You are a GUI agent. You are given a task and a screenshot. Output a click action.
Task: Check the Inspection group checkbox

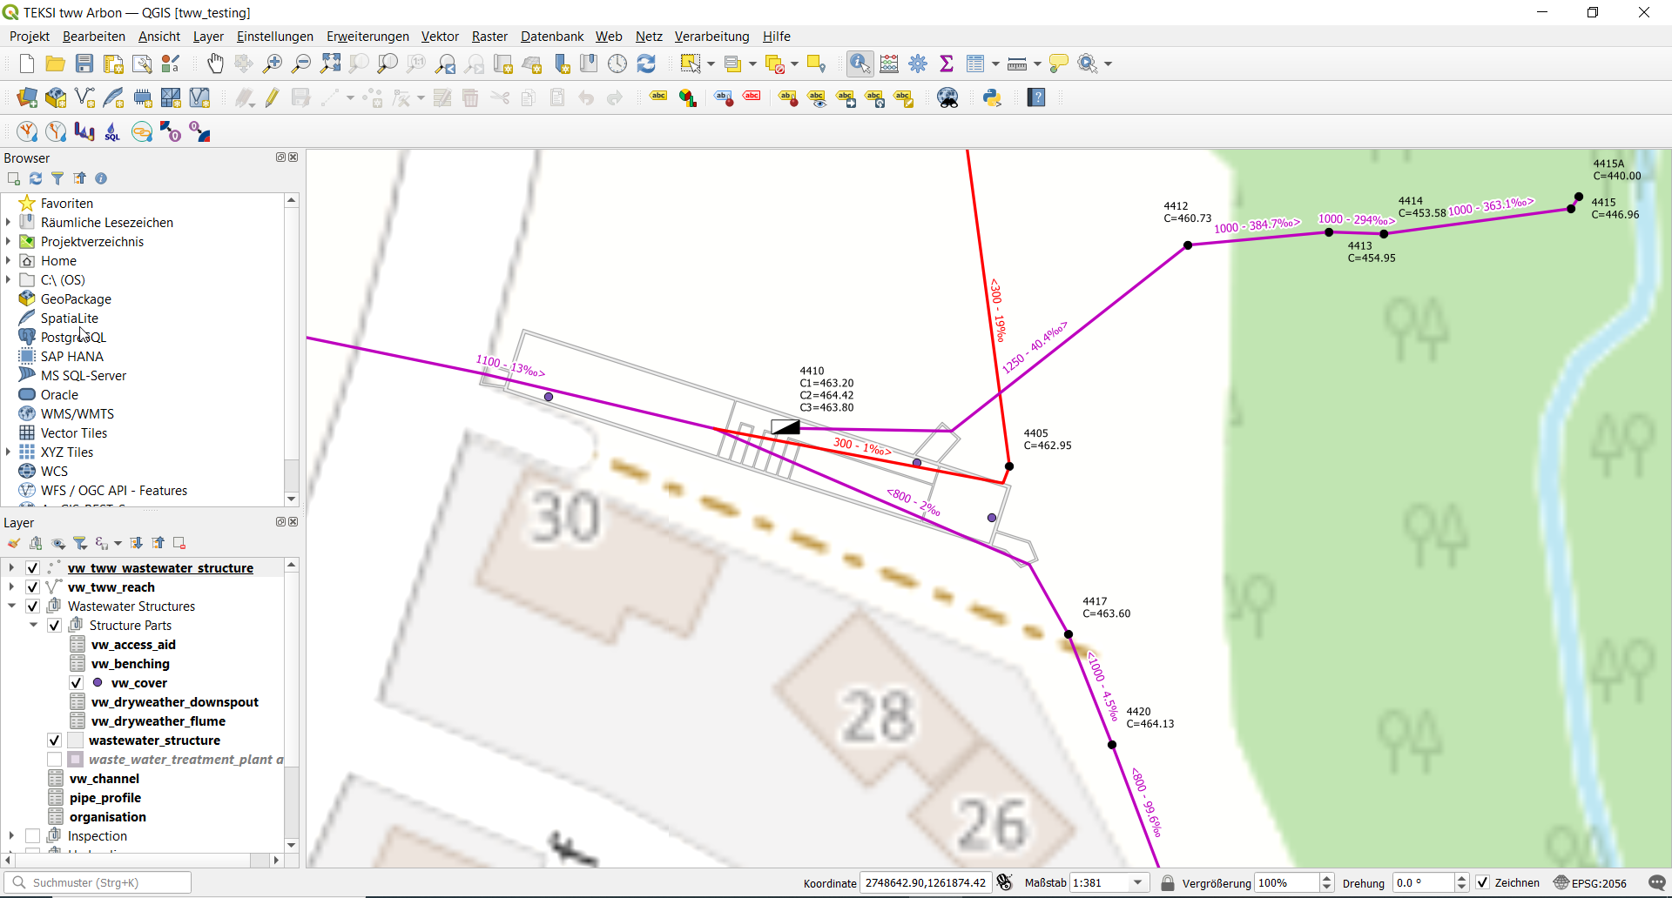pos(32,836)
